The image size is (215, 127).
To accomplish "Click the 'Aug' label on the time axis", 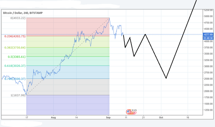I will pos(53,117).
